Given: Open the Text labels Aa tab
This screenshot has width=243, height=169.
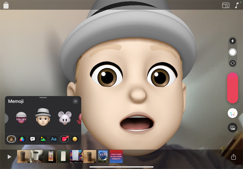Looking at the screenshot, I should pyautogui.click(x=54, y=139).
